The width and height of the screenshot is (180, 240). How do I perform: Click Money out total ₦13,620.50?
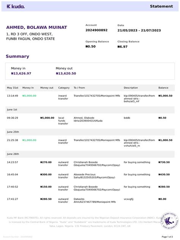66,73
